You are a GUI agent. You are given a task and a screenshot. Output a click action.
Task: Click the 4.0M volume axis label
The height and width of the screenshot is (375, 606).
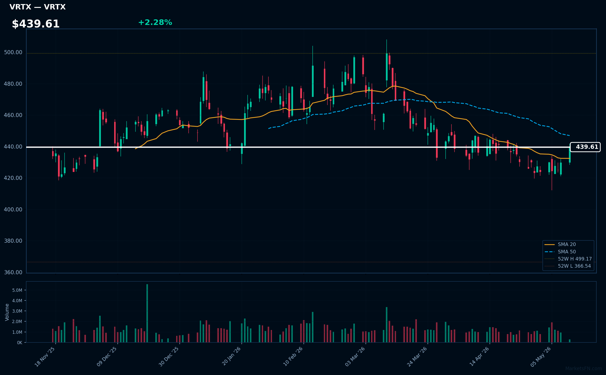click(x=17, y=301)
